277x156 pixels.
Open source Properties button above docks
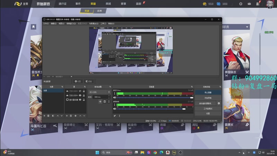click(x=78, y=81)
